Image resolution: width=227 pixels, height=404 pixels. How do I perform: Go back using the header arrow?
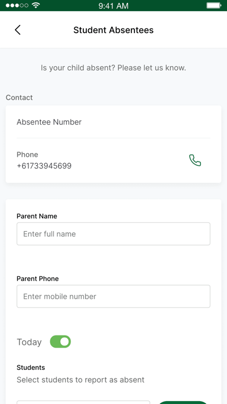(17, 30)
